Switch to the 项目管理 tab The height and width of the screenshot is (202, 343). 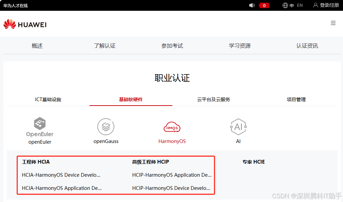296,99
